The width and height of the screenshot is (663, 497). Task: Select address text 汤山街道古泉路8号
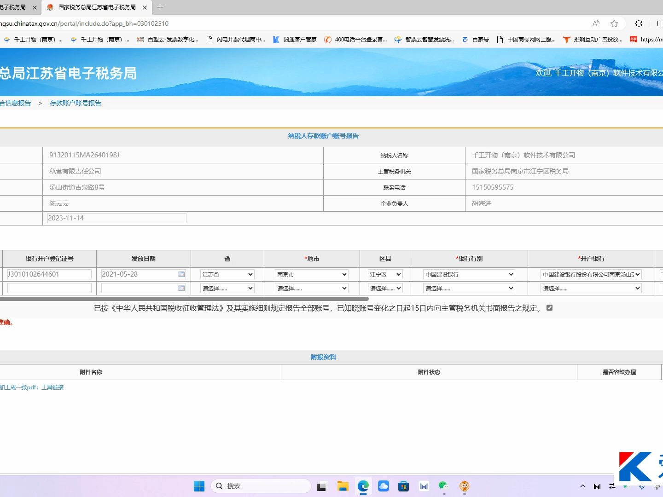click(x=77, y=187)
